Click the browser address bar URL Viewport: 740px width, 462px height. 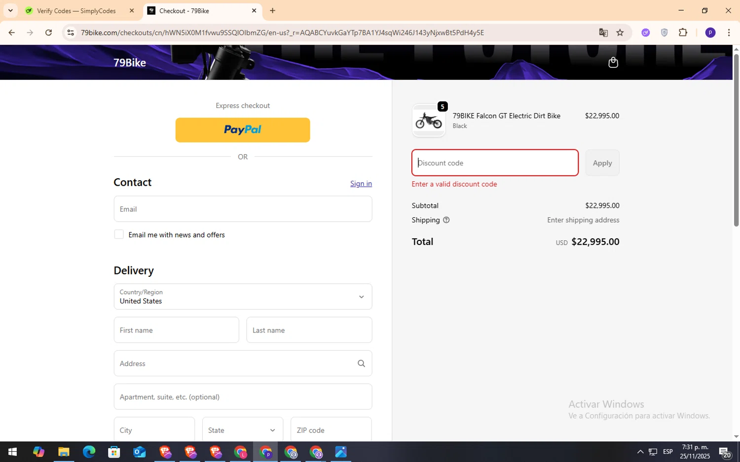pyautogui.click(x=282, y=33)
